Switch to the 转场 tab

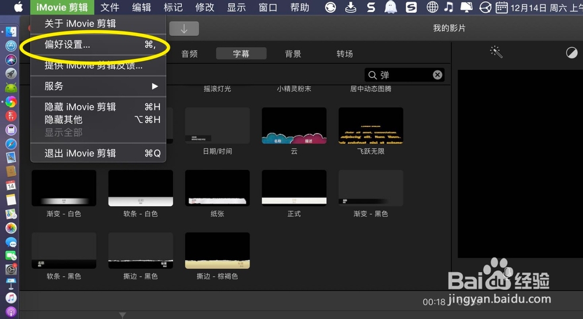tap(345, 54)
